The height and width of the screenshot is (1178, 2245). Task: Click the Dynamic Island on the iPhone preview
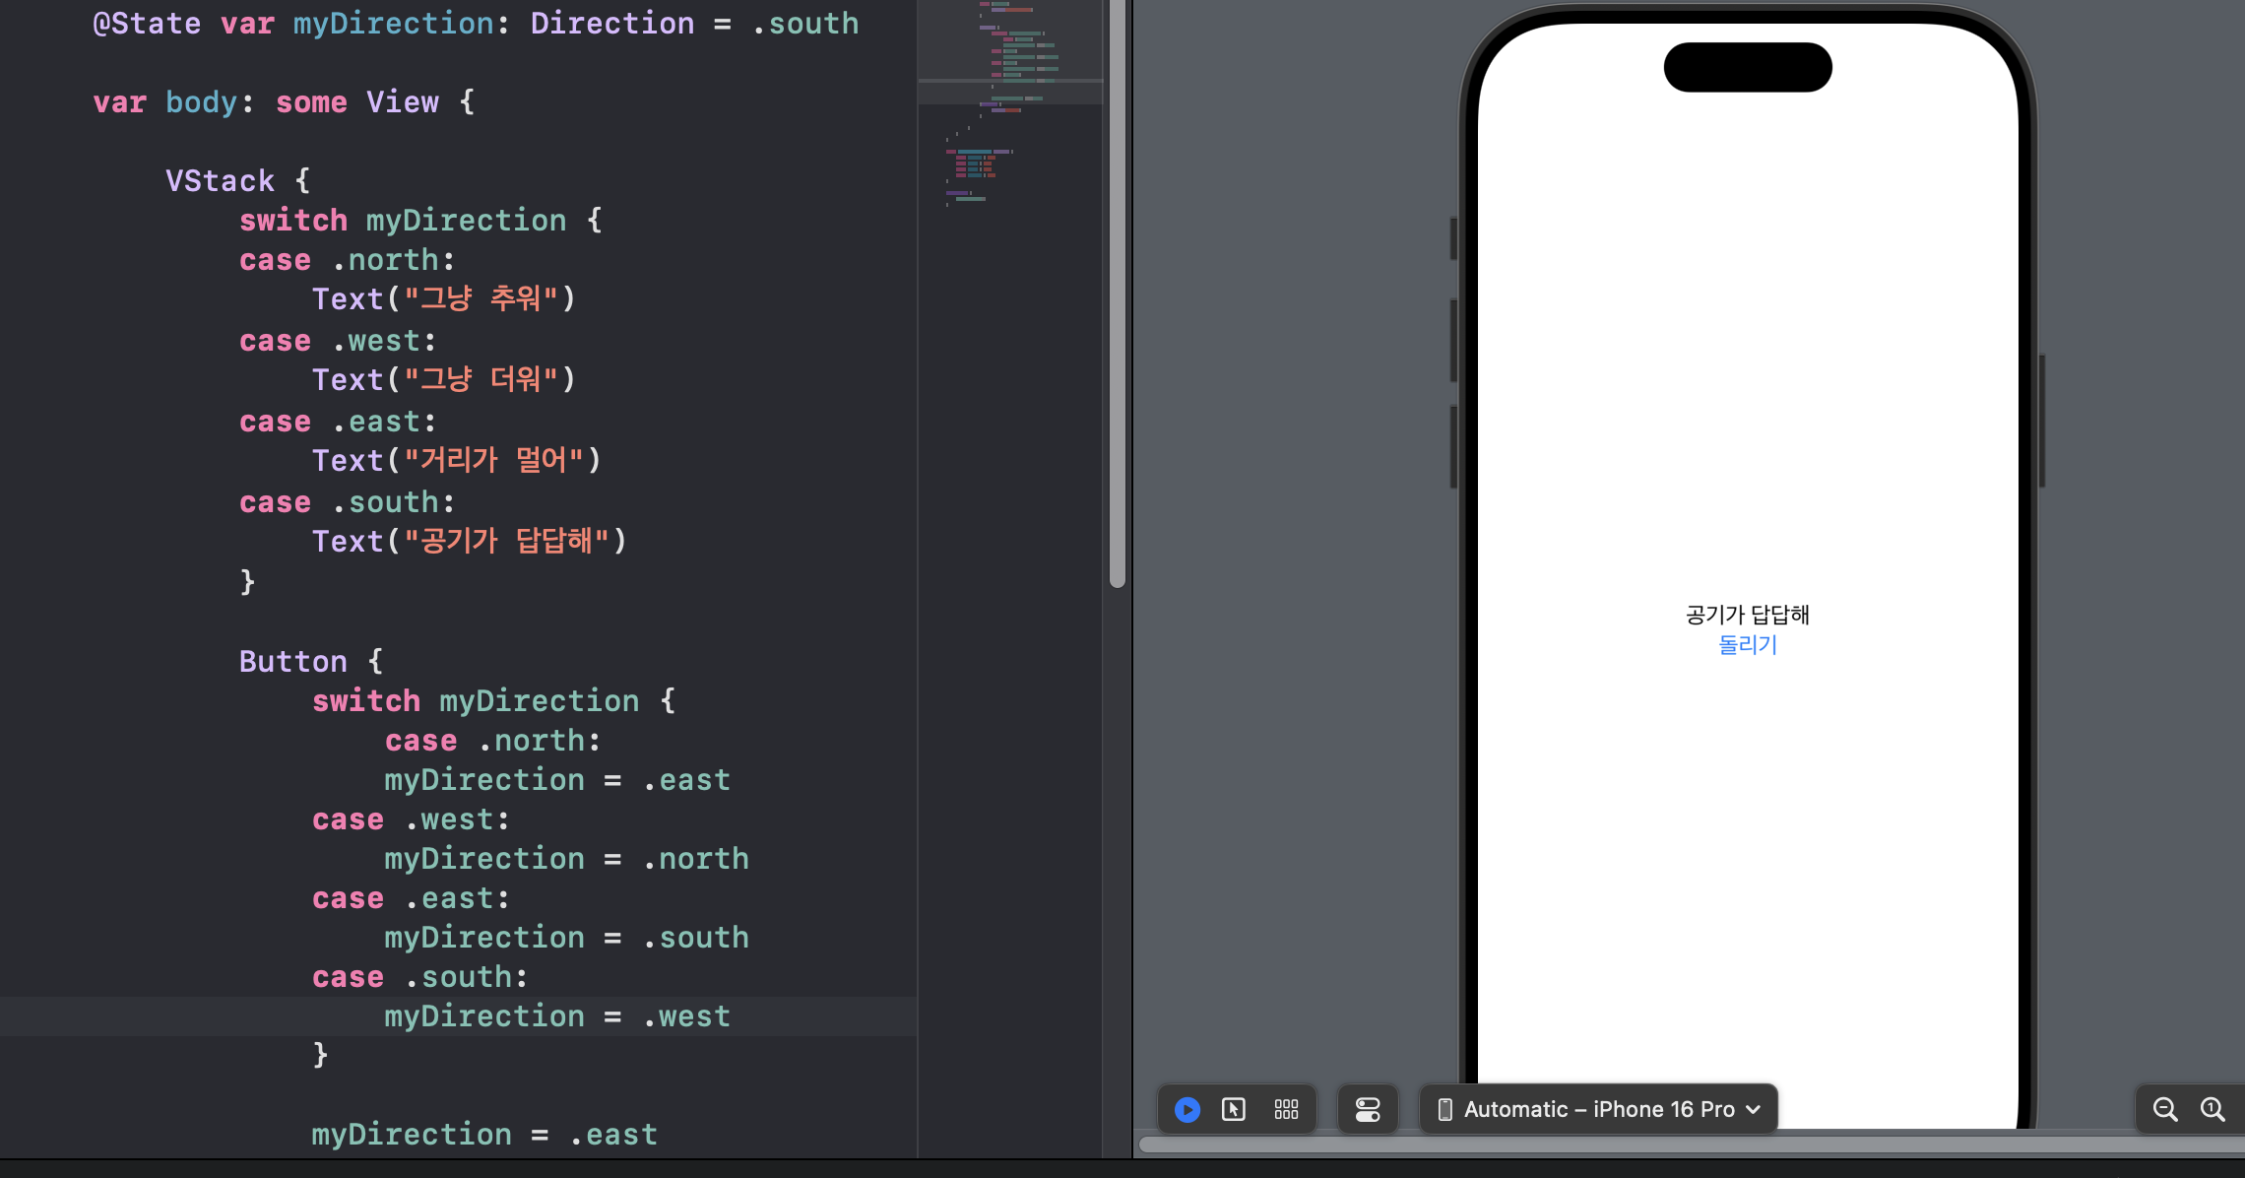click(x=1748, y=67)
